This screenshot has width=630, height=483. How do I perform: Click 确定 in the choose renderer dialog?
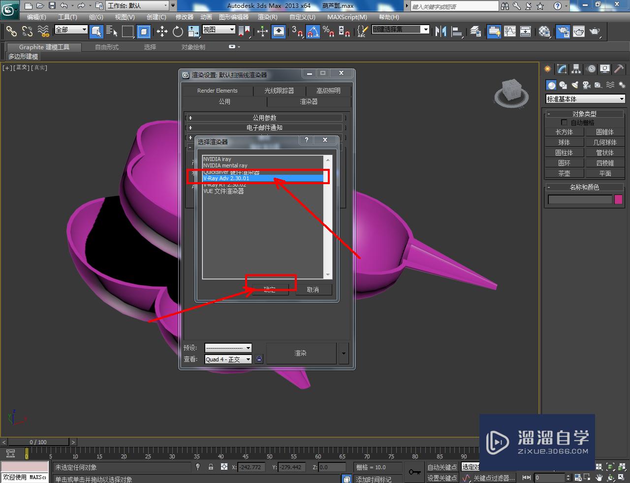[x=269, y=290]
